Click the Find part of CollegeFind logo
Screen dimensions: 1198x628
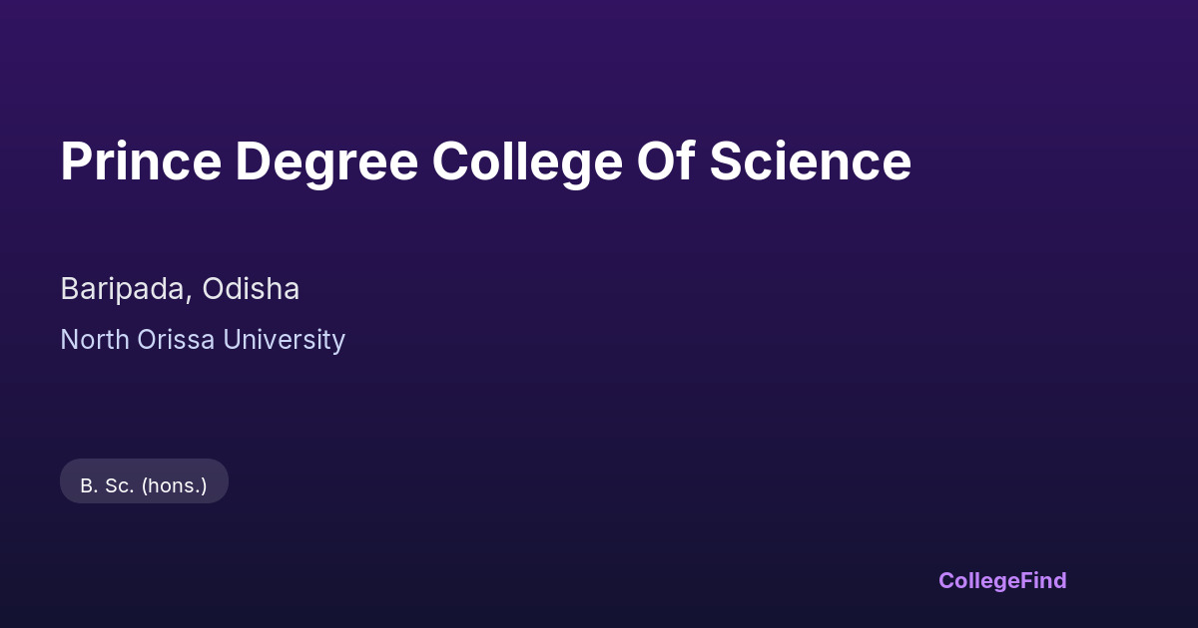coord(1044,580)
